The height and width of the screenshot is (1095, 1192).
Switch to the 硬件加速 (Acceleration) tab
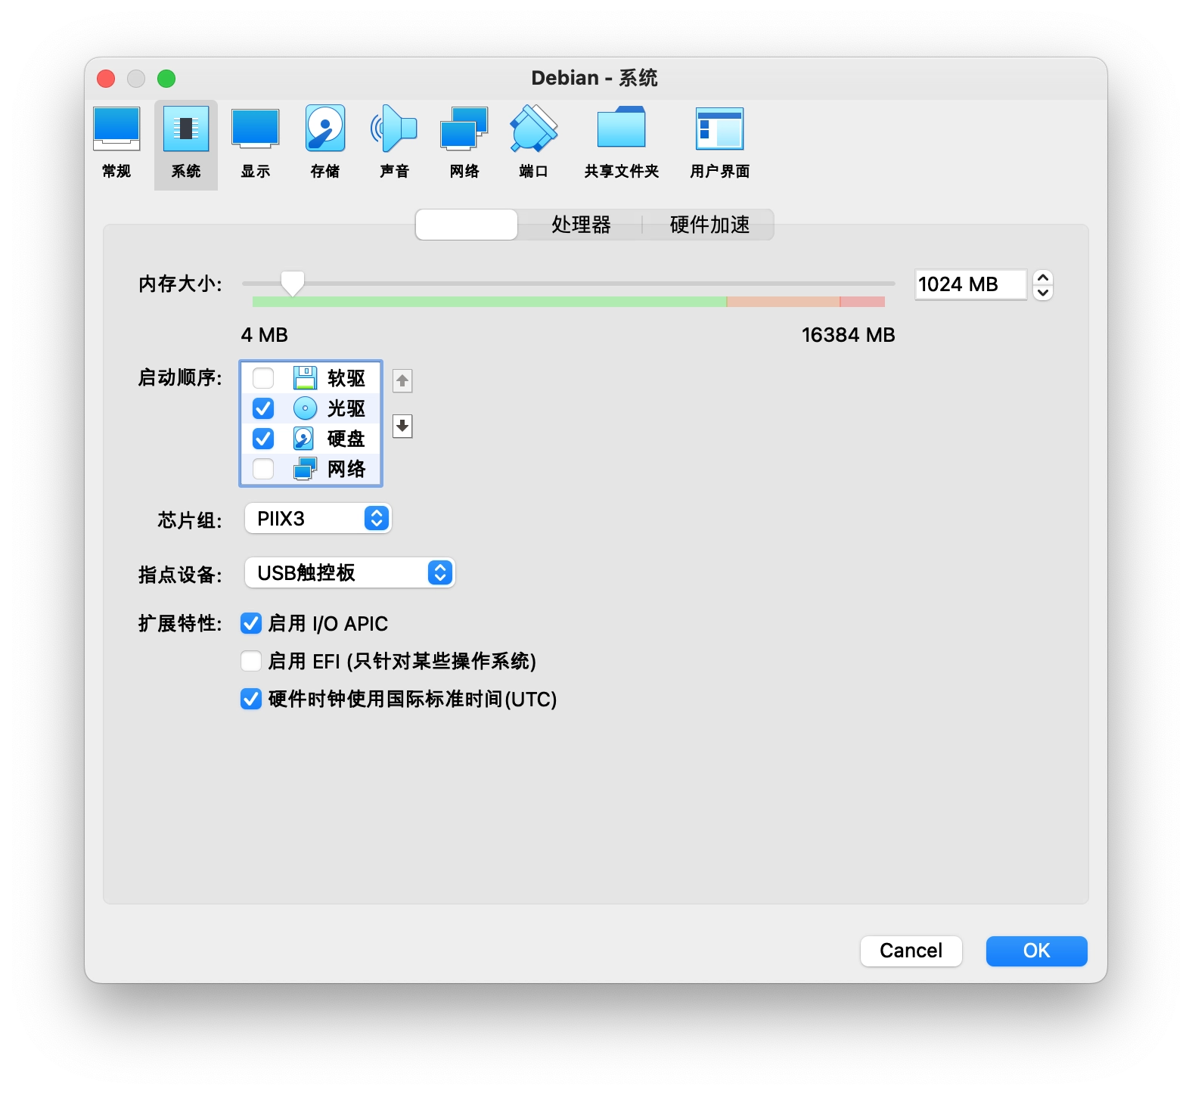coord(709,225)
